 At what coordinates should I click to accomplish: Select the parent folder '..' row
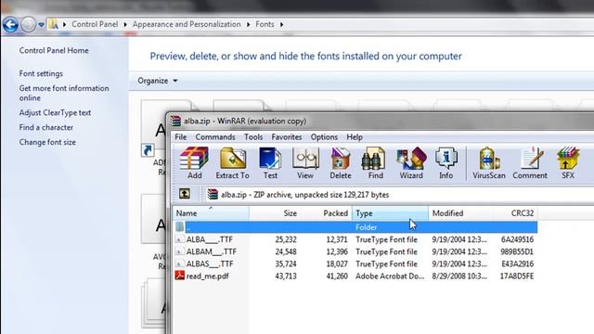pos(355,227)
